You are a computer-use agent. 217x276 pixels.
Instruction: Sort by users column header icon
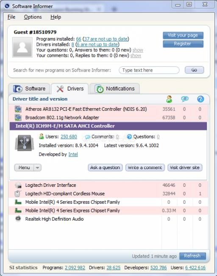pos(169,99)
